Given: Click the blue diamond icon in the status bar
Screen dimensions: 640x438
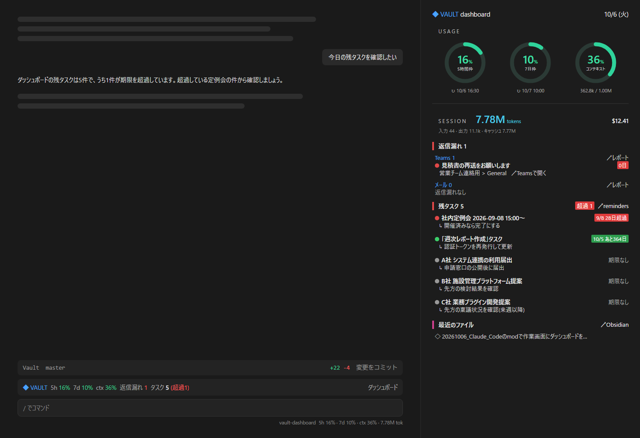Looking at the screenshot, I should pyautogui.click(x=26, y=388).
